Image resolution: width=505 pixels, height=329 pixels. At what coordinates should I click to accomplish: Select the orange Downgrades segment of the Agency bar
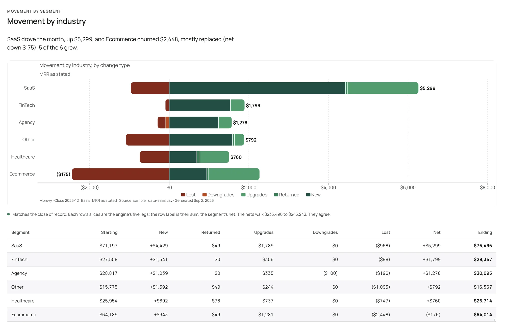(167, 122)
